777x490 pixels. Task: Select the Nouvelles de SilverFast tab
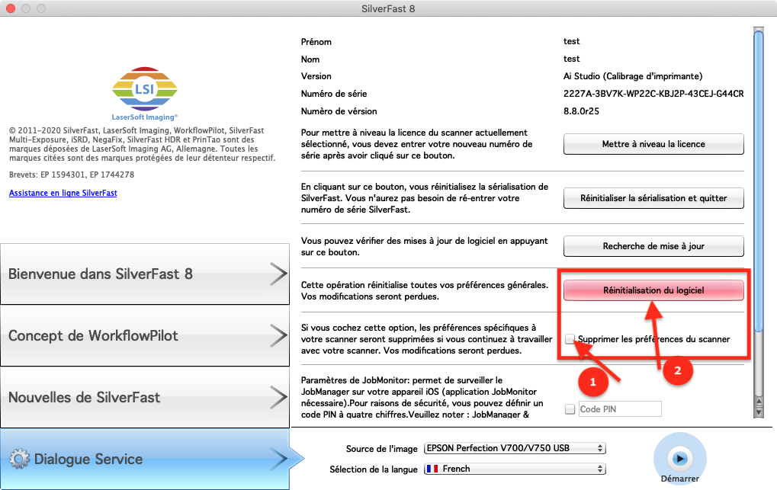pyautogui.click(x=145, y=397)
